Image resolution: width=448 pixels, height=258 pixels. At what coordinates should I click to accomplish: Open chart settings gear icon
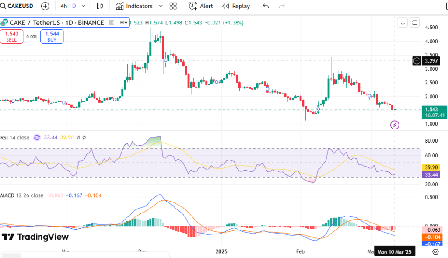click(x=435, y=252)
